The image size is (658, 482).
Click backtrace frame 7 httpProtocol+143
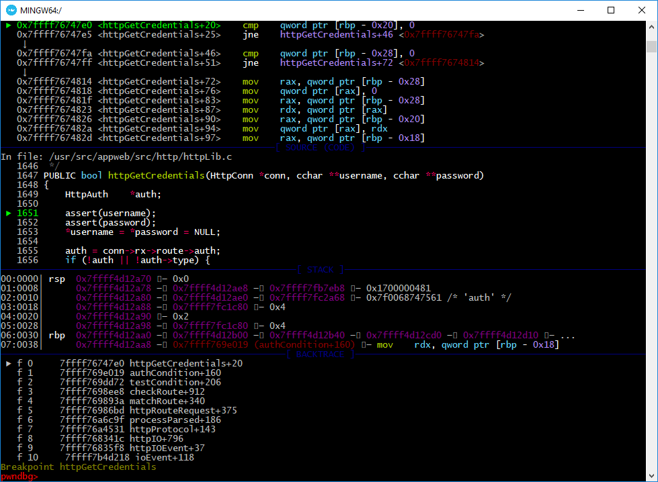point(116,429)
